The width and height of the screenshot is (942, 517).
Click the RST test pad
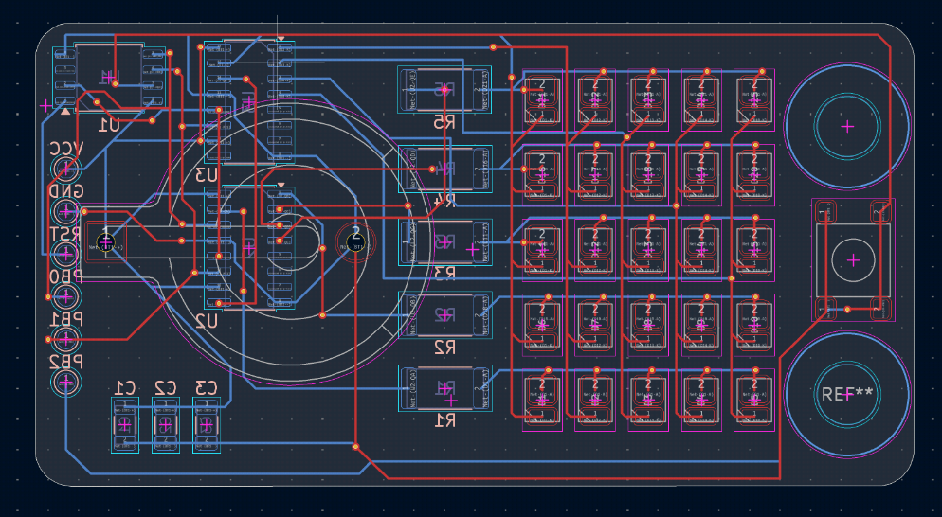66,255
